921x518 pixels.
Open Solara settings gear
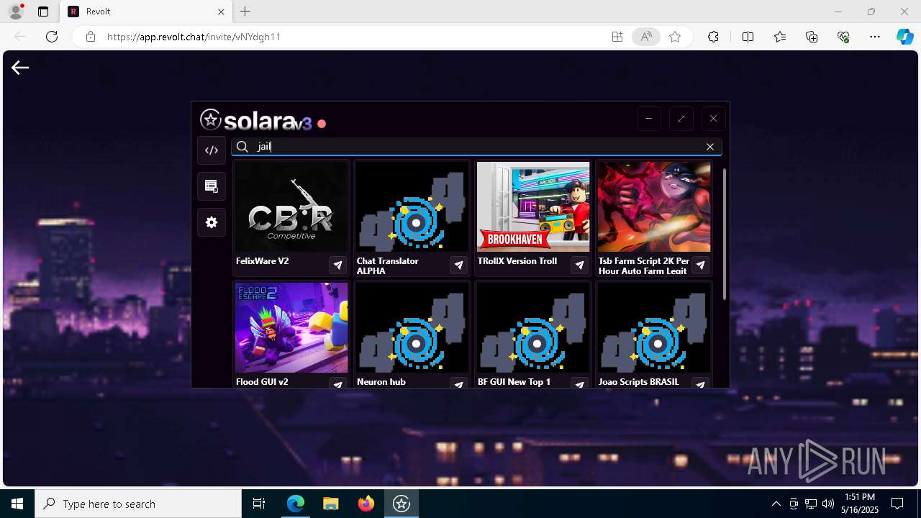(212, 222)
